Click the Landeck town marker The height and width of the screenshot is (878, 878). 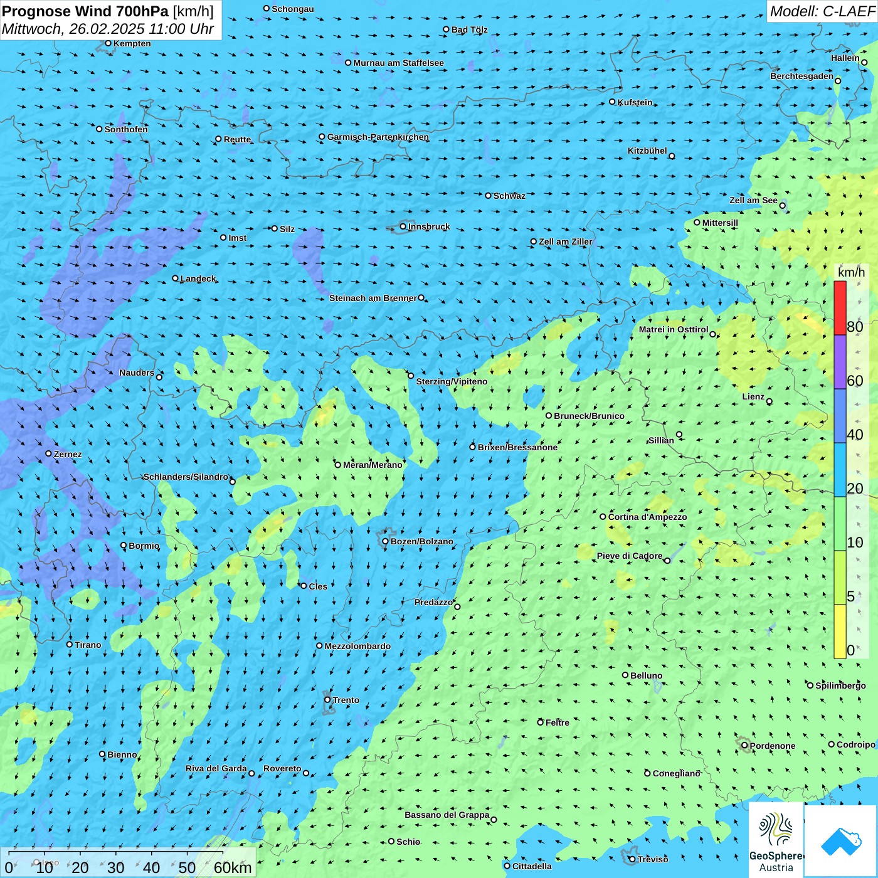pyautogui.click(x=176, y=278)
